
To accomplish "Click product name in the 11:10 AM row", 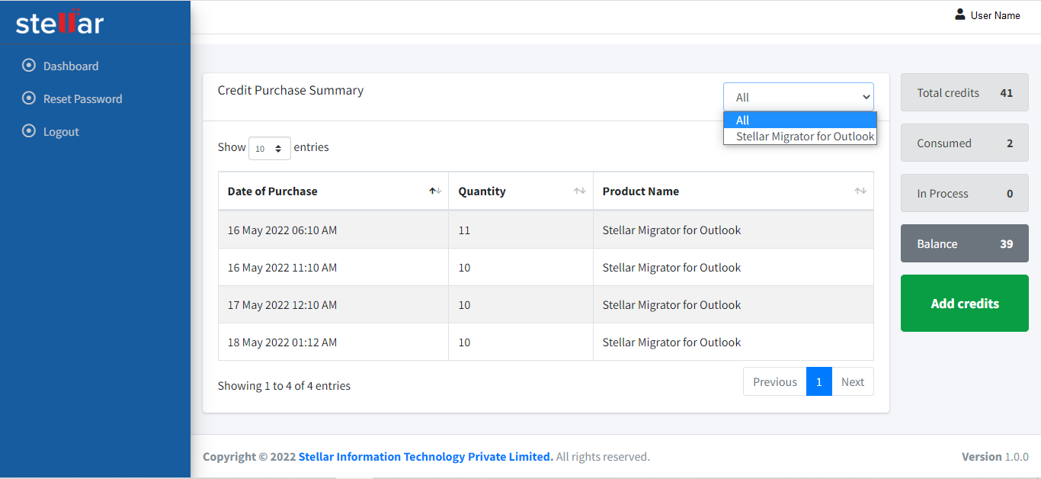I will click(x=733, y=268).
